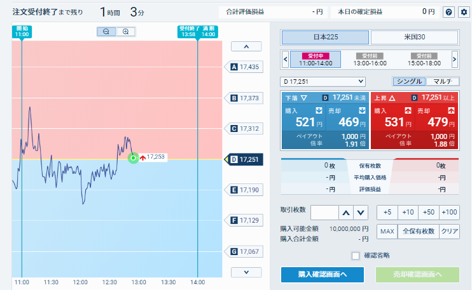Open the settings gear icon
Image resolution: width=472 pixels, height=290 pixels.
(x=463, y=12)
